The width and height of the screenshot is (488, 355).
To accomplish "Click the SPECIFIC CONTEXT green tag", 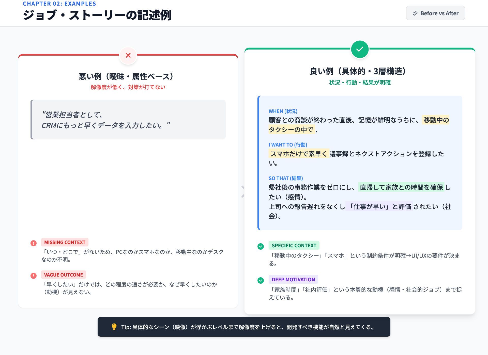I will tap(294, 246).
